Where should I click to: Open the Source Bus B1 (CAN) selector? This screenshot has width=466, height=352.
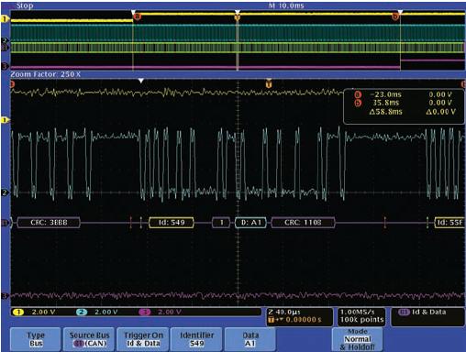89,339
